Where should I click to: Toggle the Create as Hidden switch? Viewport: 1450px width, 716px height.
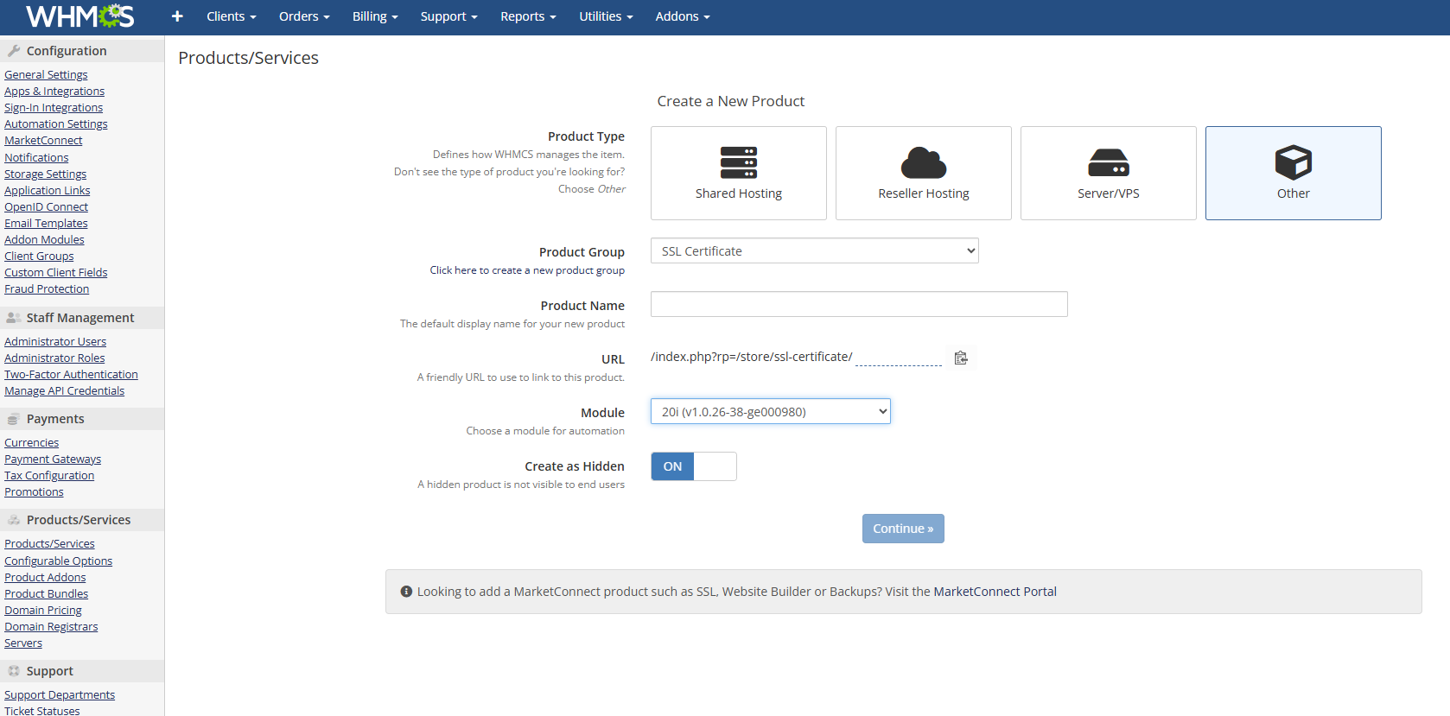(x=693, y=466)
